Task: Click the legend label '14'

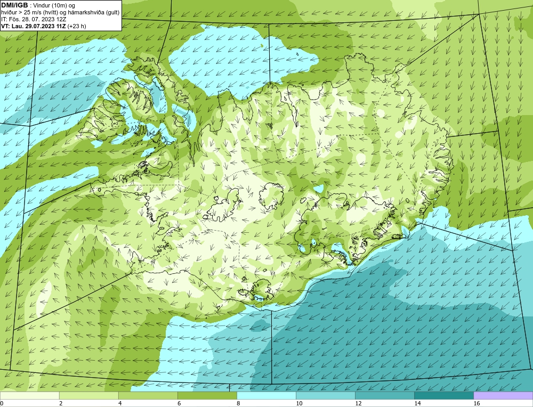Action: point(417,403)
